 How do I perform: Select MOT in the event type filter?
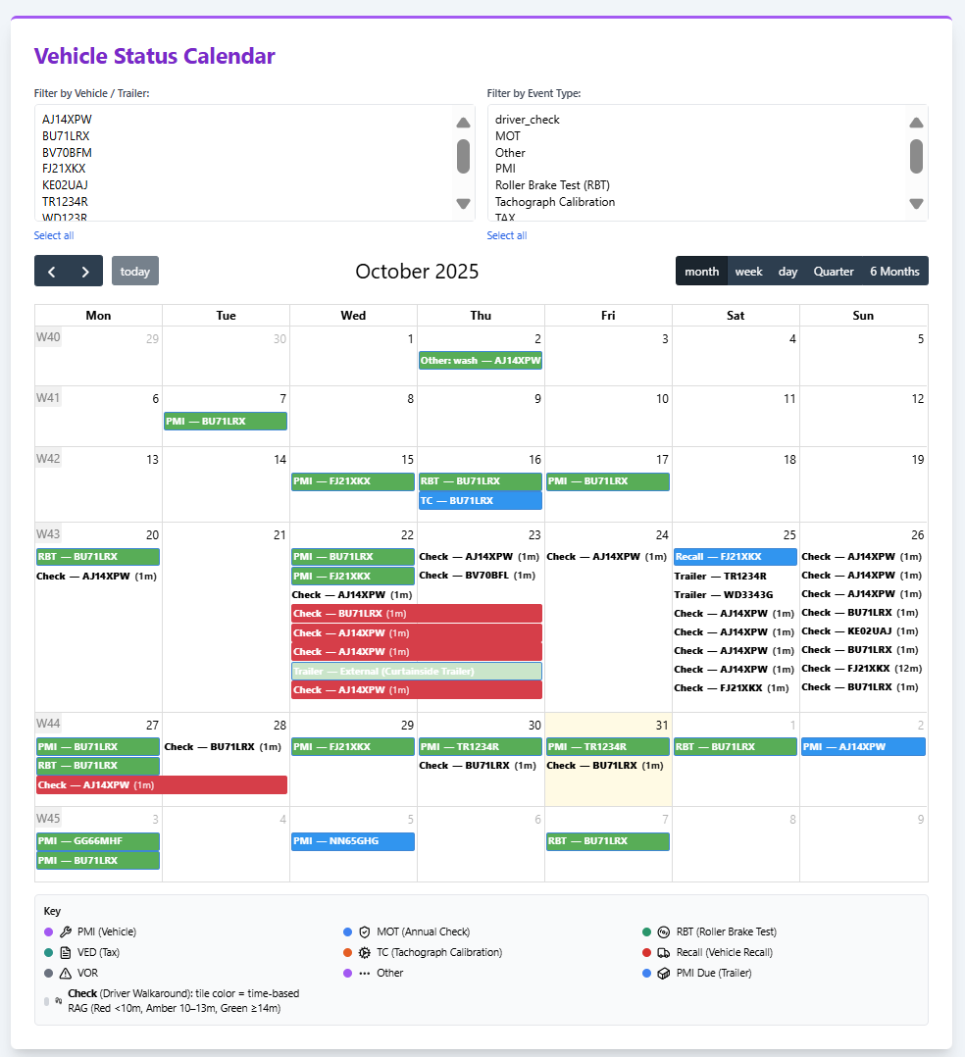click(508, 136)
